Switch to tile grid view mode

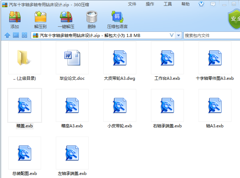[x=24, y=35]
